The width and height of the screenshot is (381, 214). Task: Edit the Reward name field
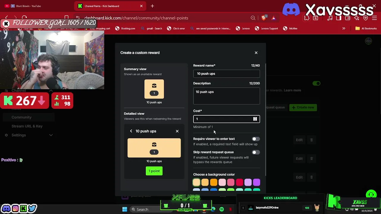[x=227, y=74]
